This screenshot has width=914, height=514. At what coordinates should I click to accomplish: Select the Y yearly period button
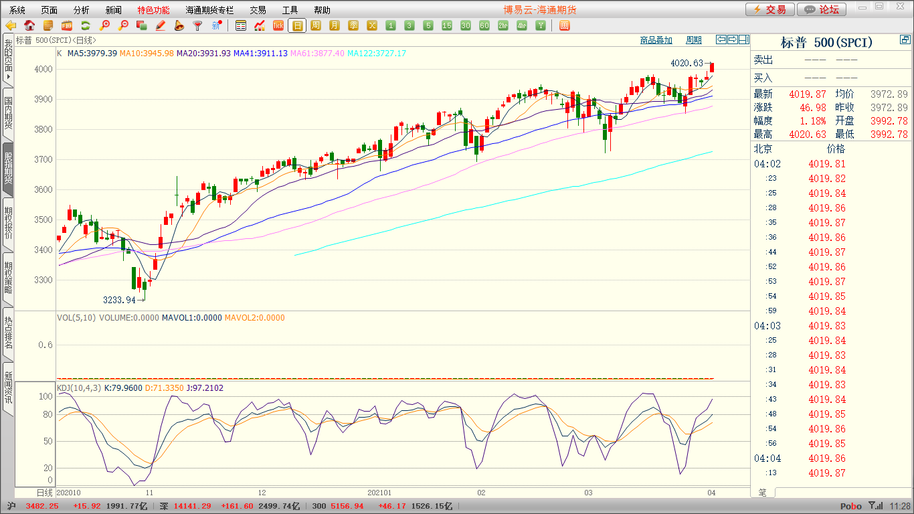[x=541, y=25]
